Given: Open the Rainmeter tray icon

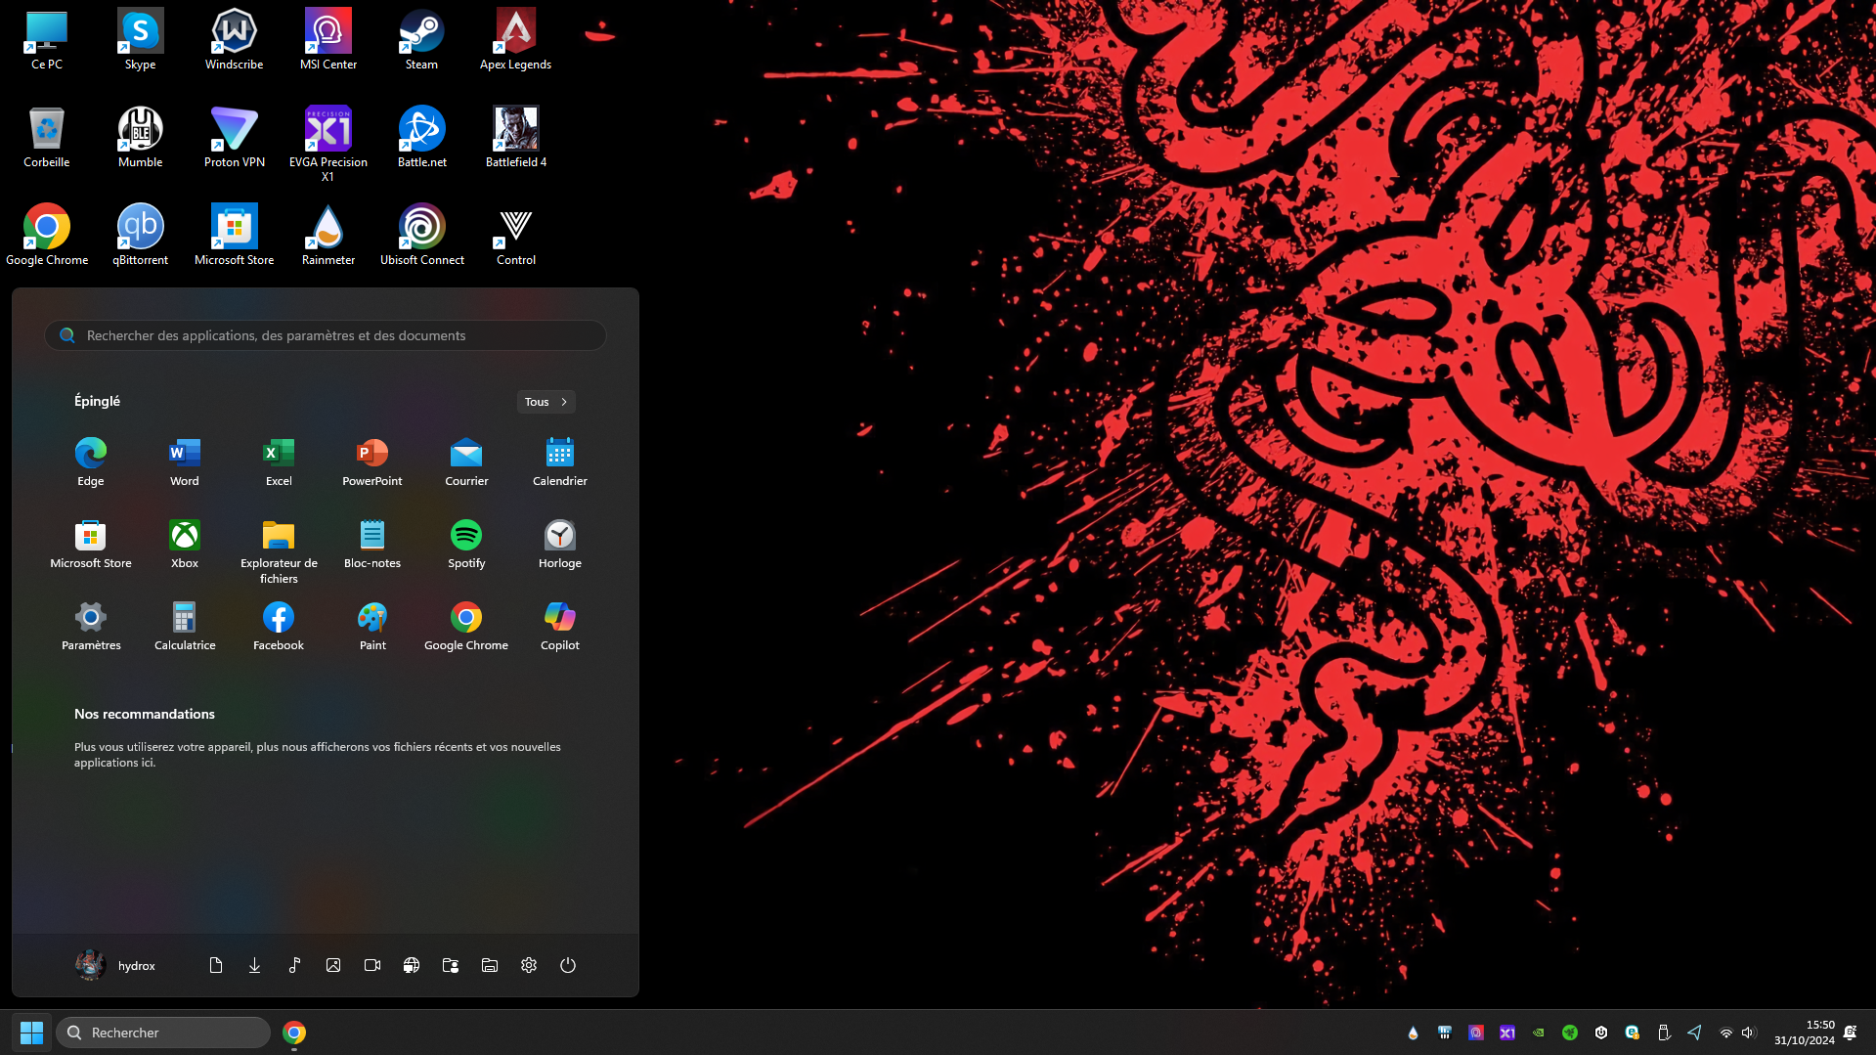Looking at the screenshot, I should pos(1413,1033).
